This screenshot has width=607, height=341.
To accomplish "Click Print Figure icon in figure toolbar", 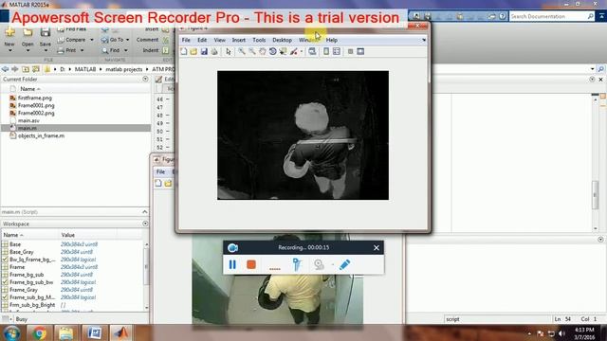I will pyautogui.click(x=214, y=51).
